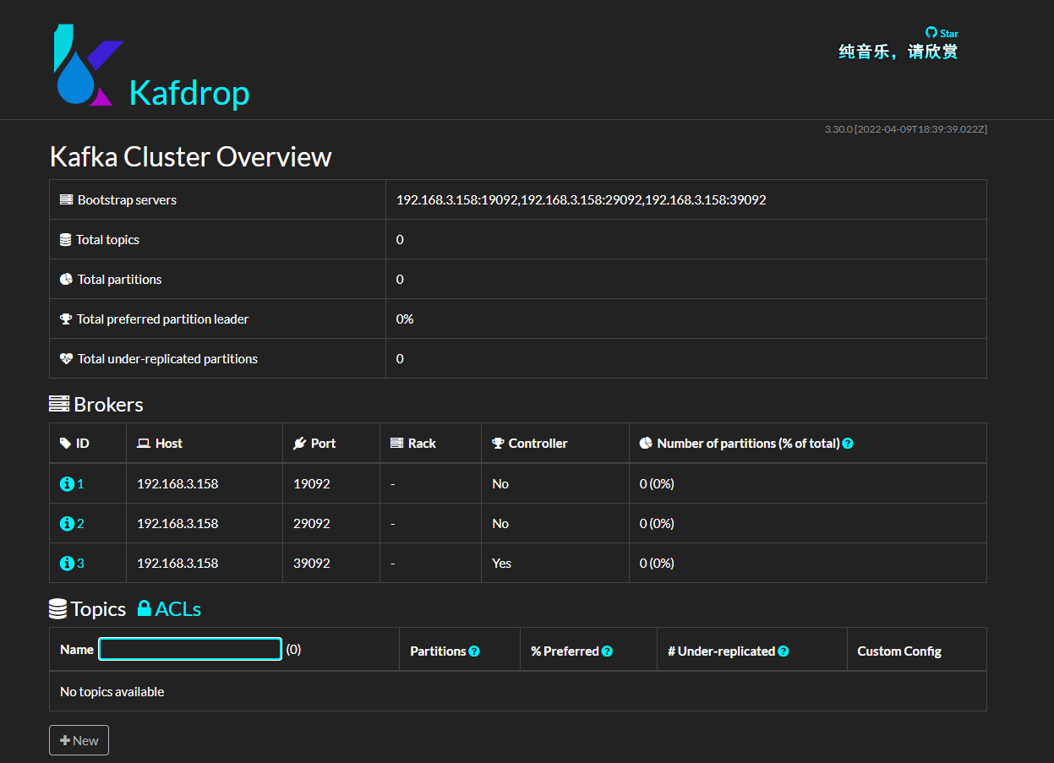Click help icon next to # Under-replicated

[784, 651]
